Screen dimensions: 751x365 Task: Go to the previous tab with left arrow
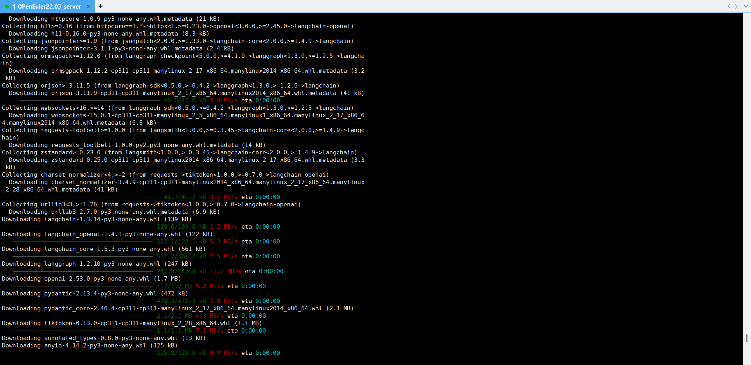[729, 6]
